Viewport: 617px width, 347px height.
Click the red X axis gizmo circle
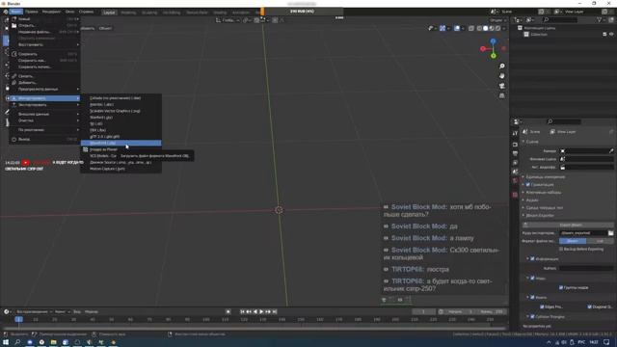(x=483, y=49)
